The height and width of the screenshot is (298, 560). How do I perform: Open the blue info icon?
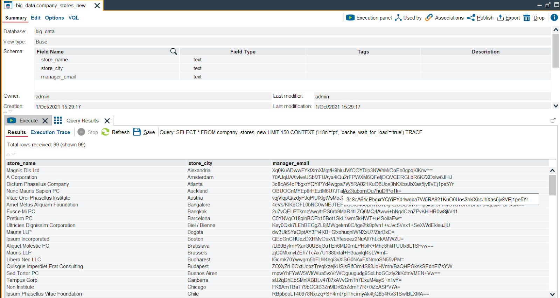(554, 18)
